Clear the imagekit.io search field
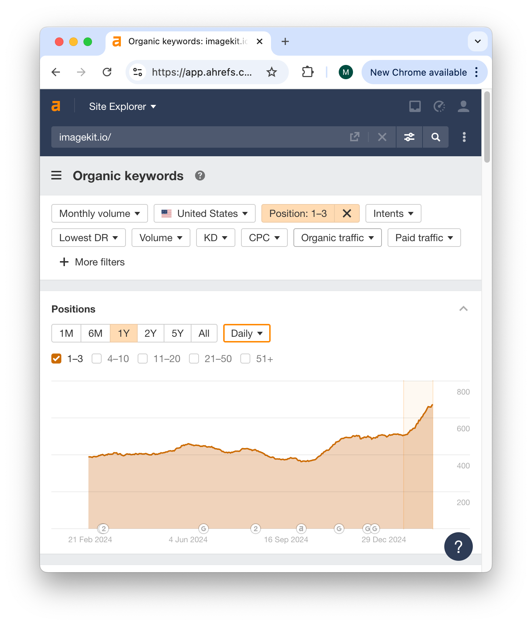532x625 pixels. (x=382, y=137)
